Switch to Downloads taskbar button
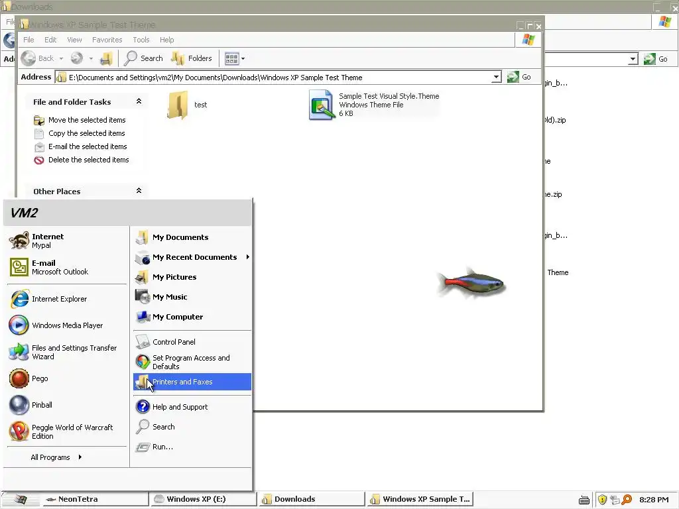The image size is (679, 509). pos(312,499)
